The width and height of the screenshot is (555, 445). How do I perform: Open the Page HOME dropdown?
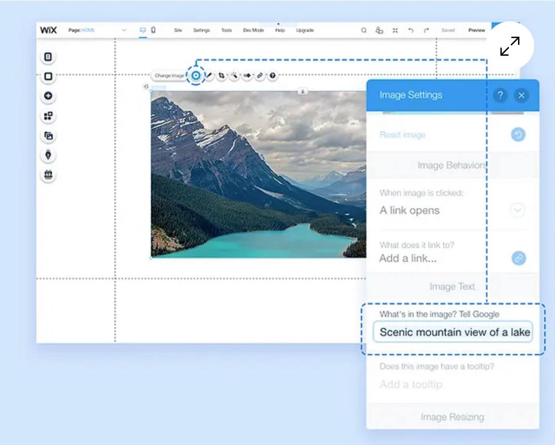pyautogui.click(x=97, y=30)
